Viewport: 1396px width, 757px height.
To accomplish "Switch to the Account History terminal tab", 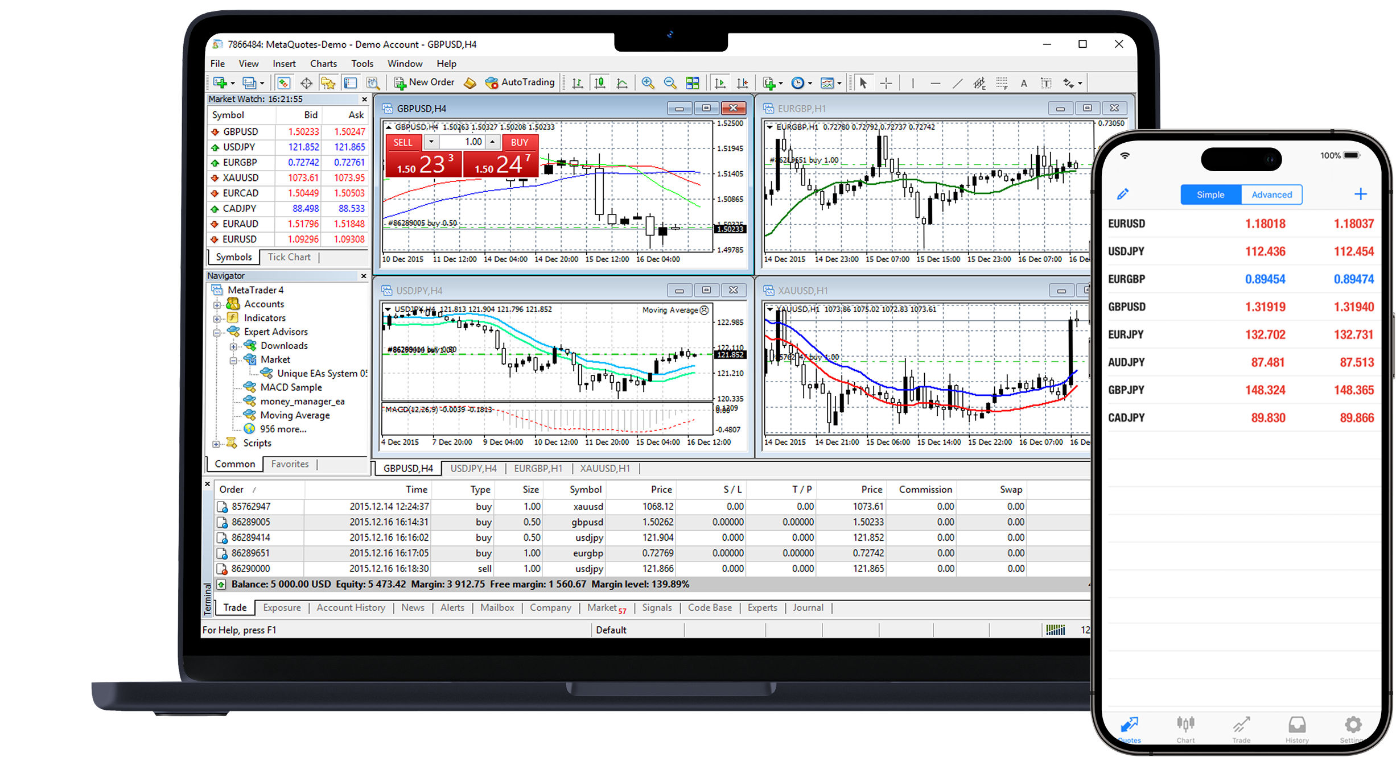I will (351, 607).
